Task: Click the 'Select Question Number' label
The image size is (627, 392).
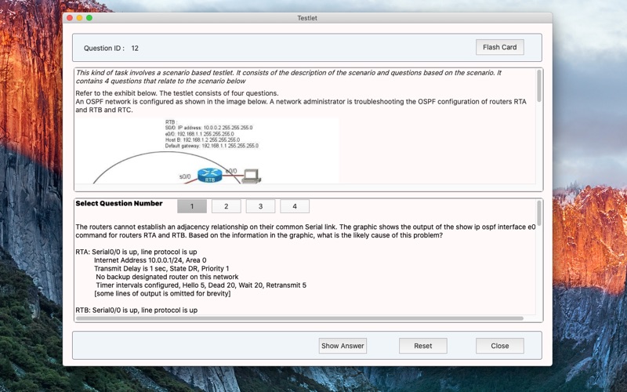Action: click(119, 203)
